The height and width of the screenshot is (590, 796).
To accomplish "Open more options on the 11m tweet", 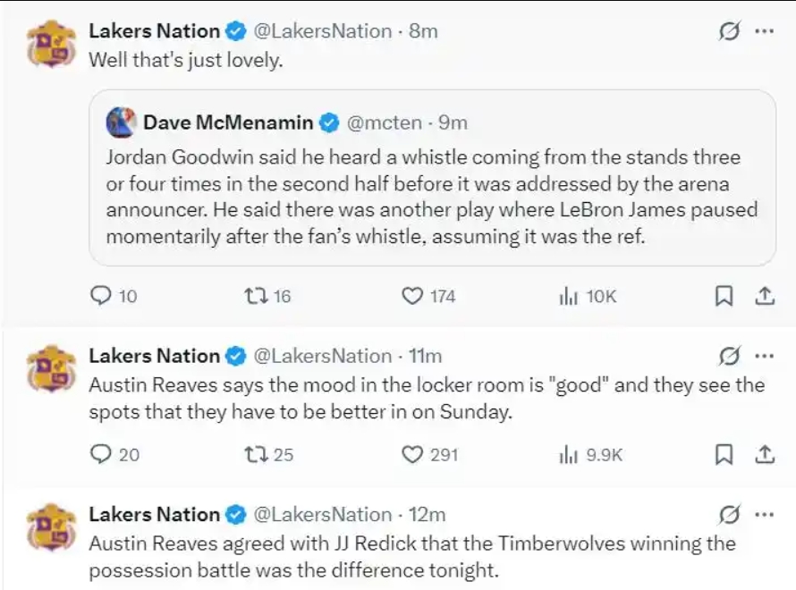I will [x=764, y=356].
